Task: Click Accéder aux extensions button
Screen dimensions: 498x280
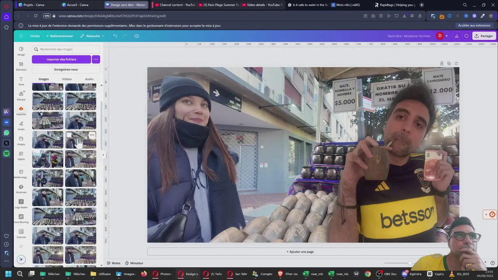Action: click(x=474, y=25)
